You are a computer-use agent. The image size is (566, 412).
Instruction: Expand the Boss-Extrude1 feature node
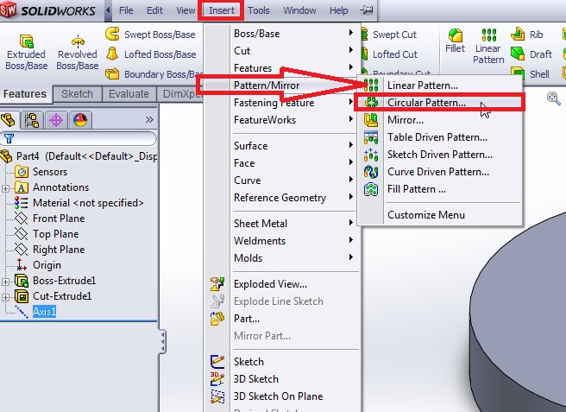[x=5, y=282]
